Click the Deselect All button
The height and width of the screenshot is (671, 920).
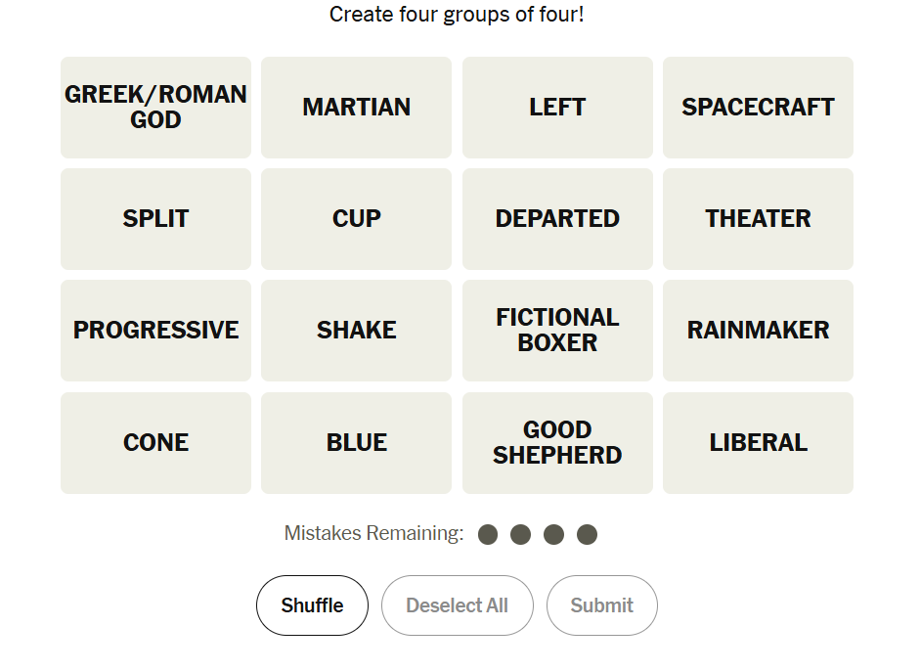(457, 605)
